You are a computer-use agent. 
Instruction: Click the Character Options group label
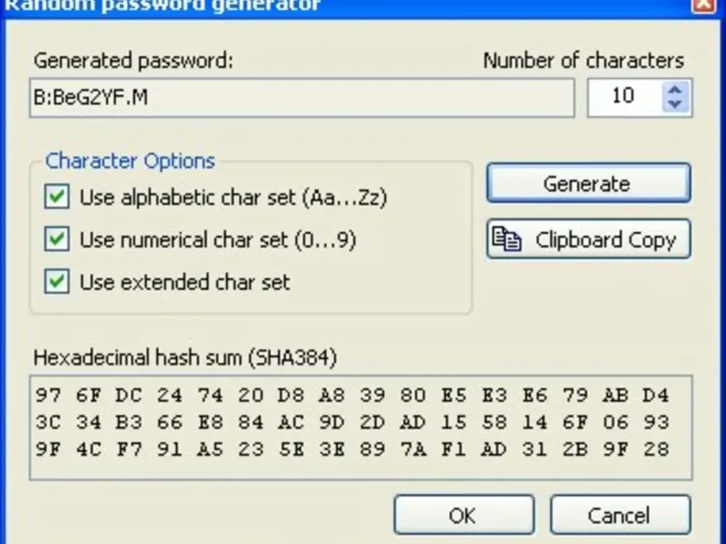tap(130, 161)
